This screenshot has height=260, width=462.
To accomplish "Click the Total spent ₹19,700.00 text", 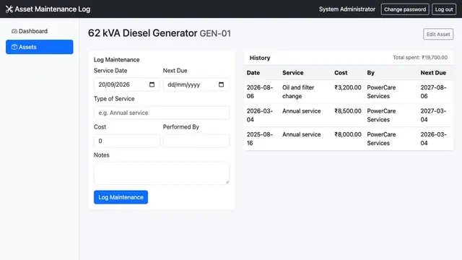I will pyautogui.click(x=420, y=58).
